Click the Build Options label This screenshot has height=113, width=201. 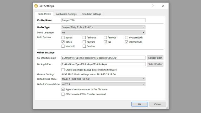point(44,37)
